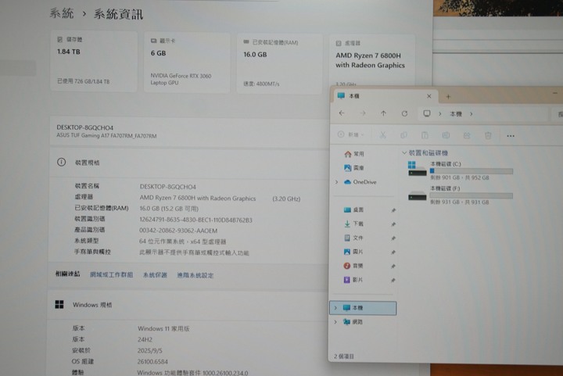Click the pin icon next to 影片
This screenshot has height=376, width=563.
[x=393, y=280]
